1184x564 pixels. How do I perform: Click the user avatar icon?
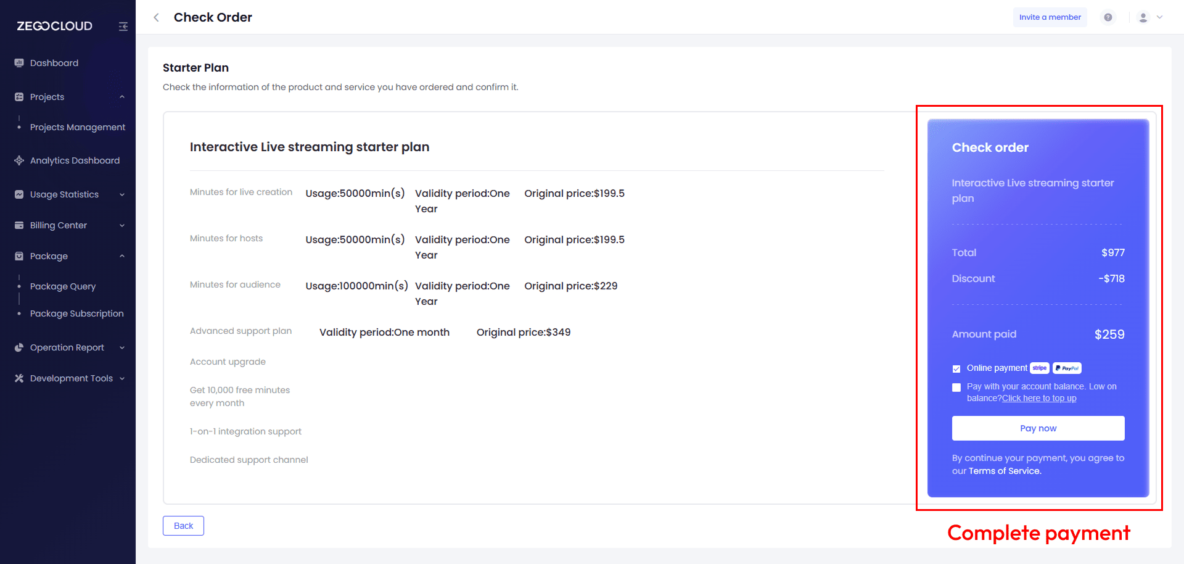tap(1143, 17)
